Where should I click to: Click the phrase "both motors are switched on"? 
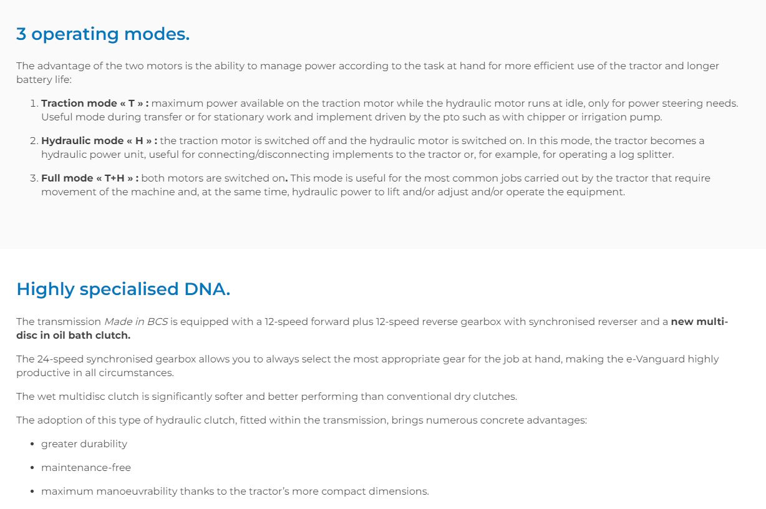click(213, 178)
